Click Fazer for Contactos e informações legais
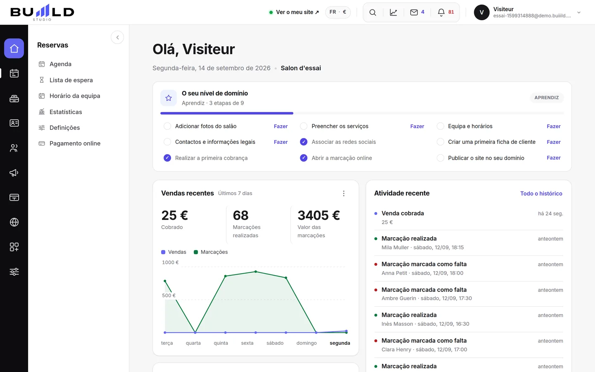The image size is (595, 372). (x=281, y=142)
